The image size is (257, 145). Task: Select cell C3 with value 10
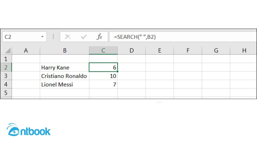tap(103, 76)
